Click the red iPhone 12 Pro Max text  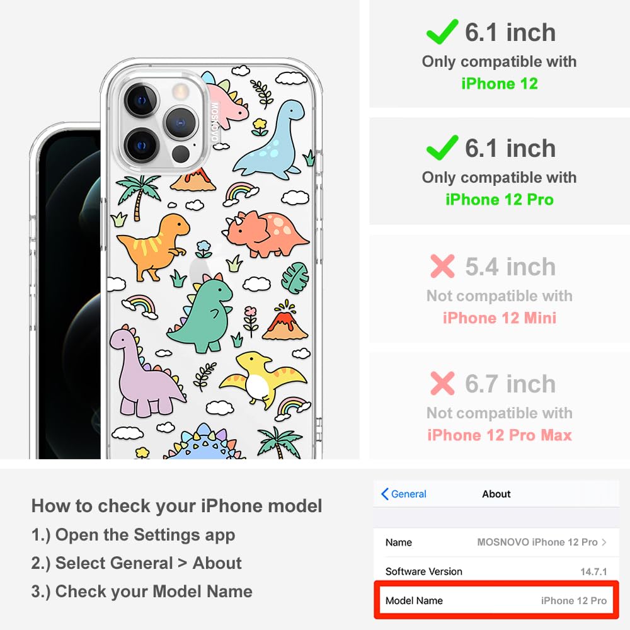point(500,435)
